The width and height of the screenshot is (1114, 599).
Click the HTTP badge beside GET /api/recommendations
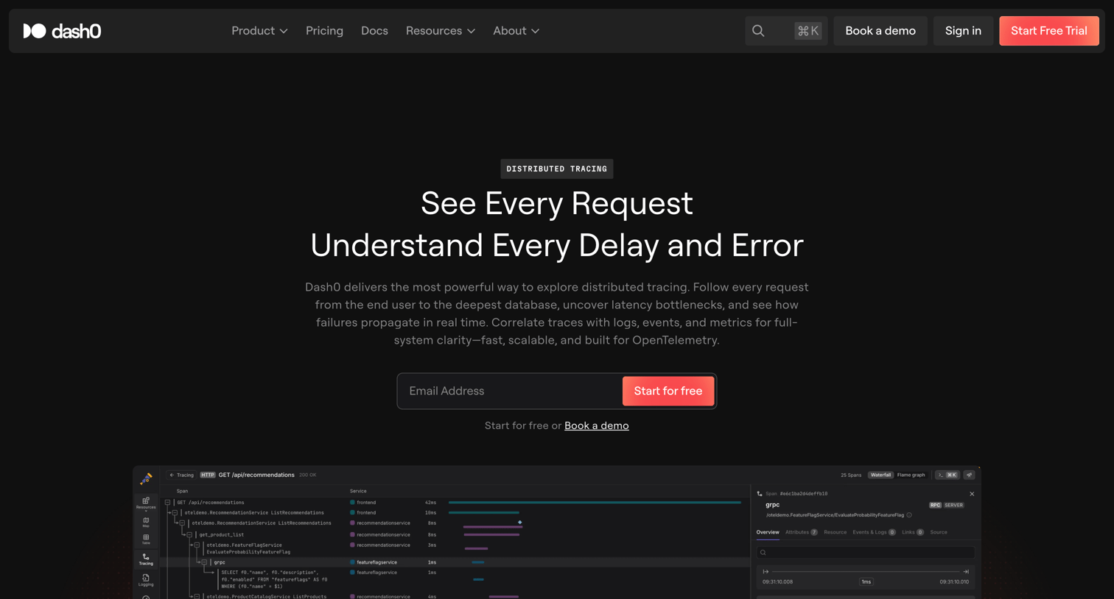[208, 475]
